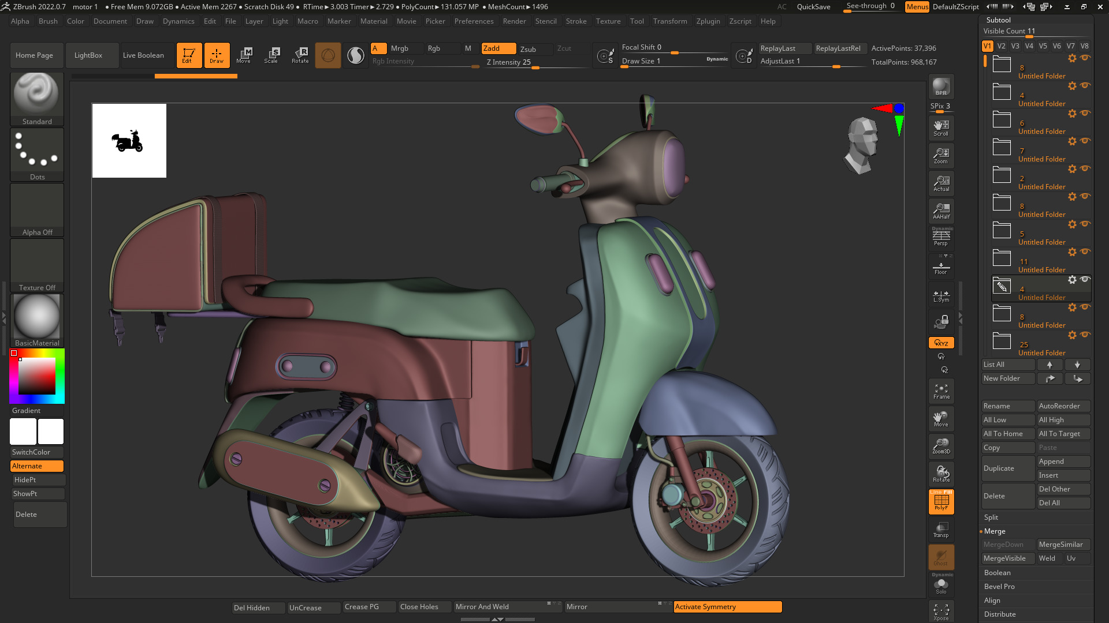Open the Zplugin menu

(708, 21)
